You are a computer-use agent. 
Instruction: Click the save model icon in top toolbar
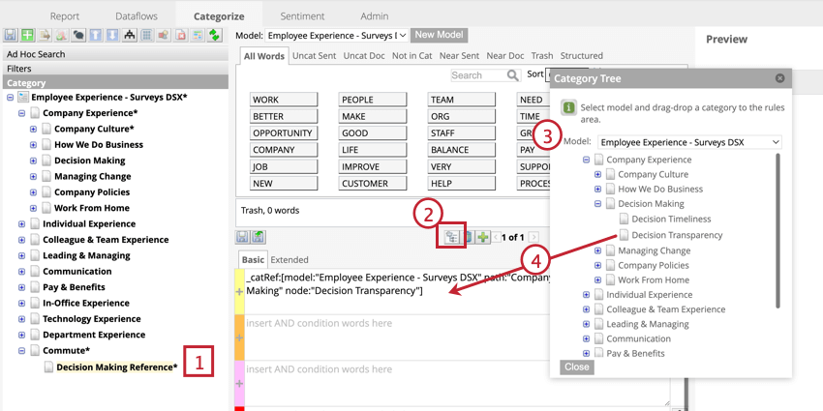[x=10, y=35]
